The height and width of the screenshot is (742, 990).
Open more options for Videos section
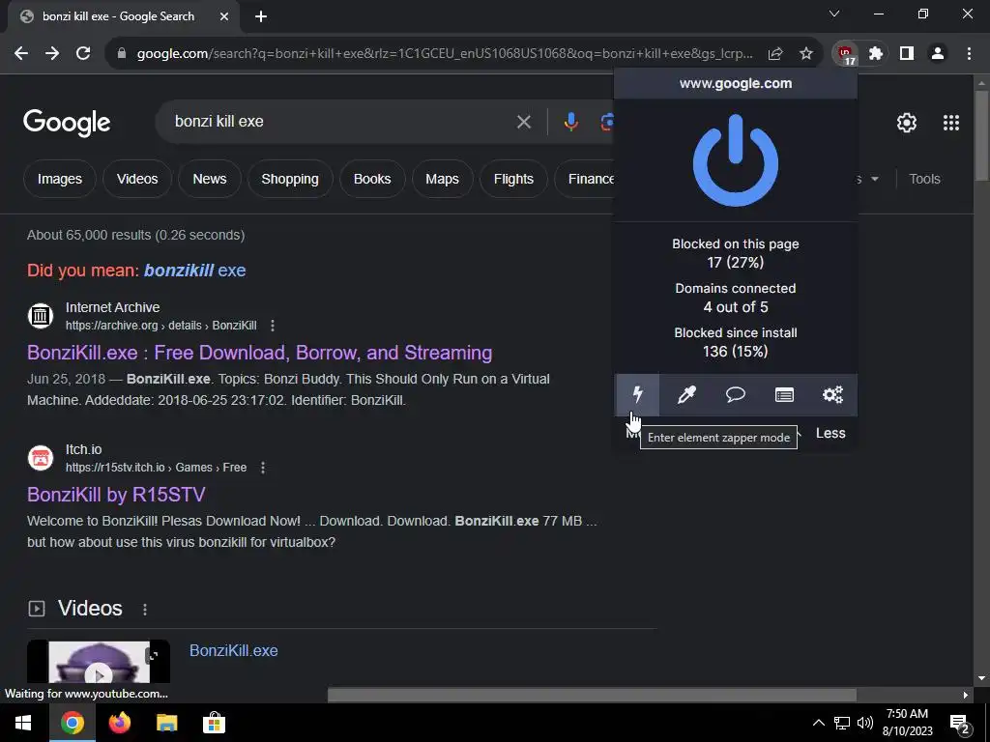(x=145, y=610)
